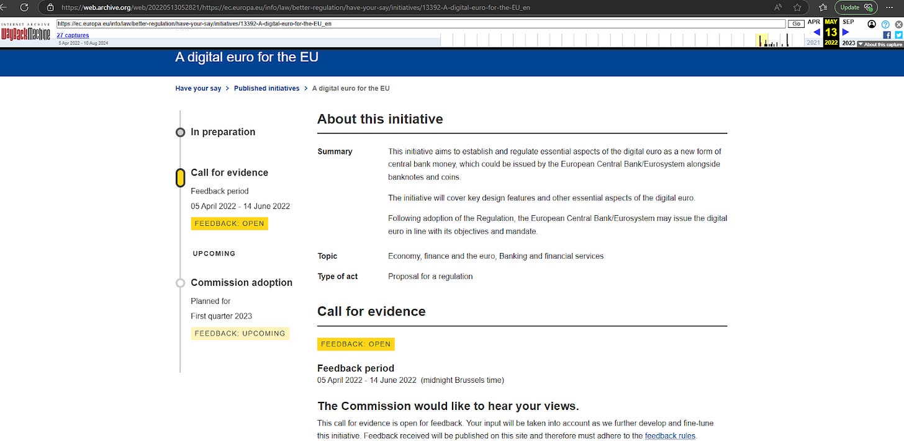Click 'First quarter 2023' planned date text

[x=221, y=316]
